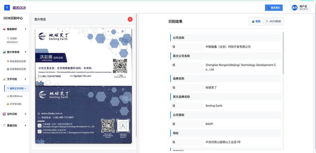Click the 联系我们 button
Viewport: 316px width, 153px height.
pos(274,8)
